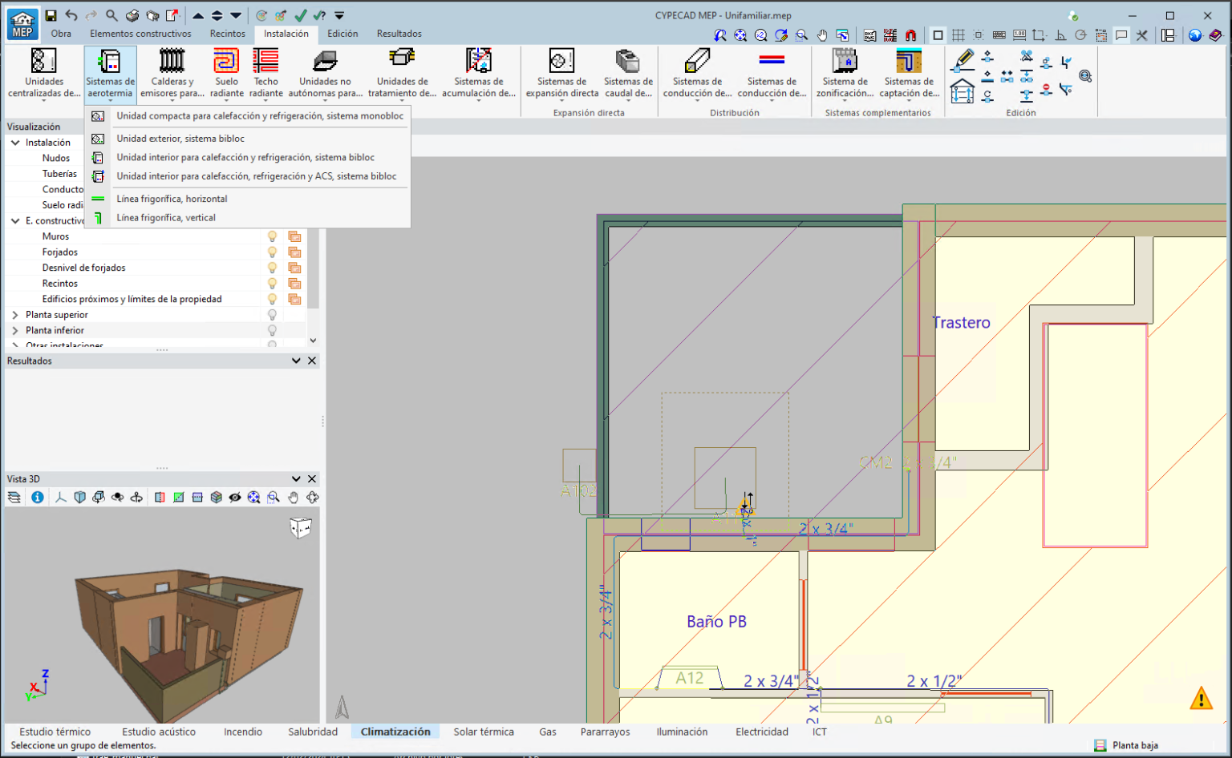Viewport: 1232px width, 758px height.
Task: Click the information icon in Vista 3D
Action: (37, 498)
